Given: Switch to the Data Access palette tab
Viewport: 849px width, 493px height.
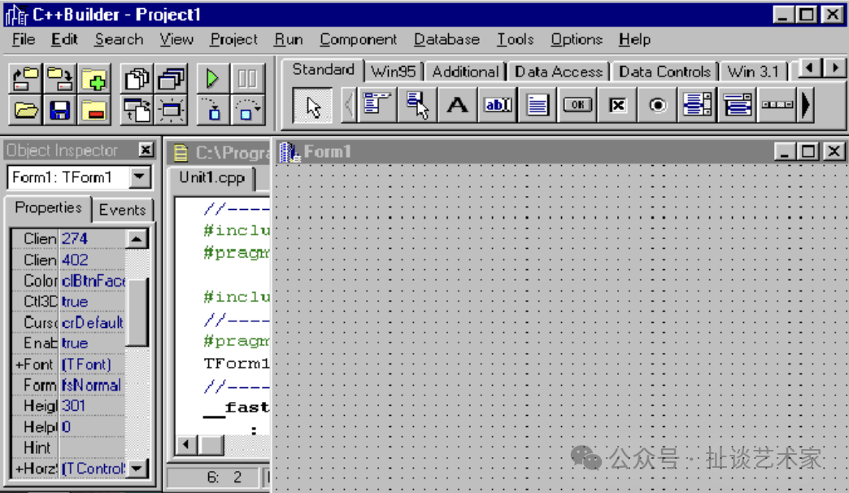Looking at the screenshot, I should pos(558,72).
